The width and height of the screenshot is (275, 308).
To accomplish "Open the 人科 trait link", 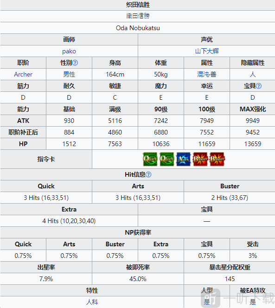I will [x=92, y=302].
